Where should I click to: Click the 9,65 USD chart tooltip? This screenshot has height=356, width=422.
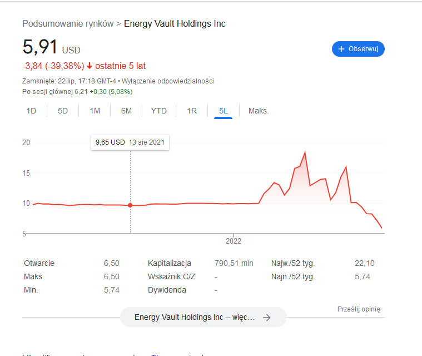click(130, 142)
